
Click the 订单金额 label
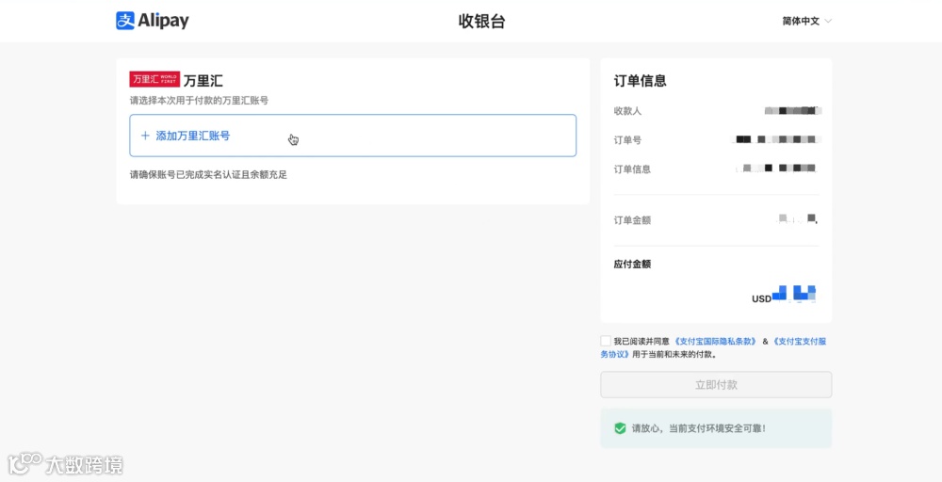[x=632, y=220]
